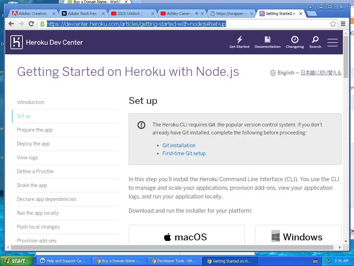Open new tab button

pyautogui.click(x=312, y=14)
